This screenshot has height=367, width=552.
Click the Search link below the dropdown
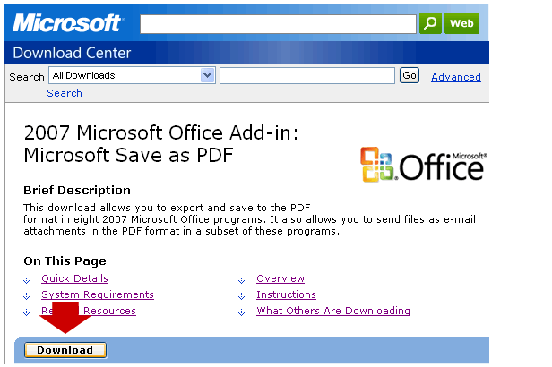coord(65,93)
